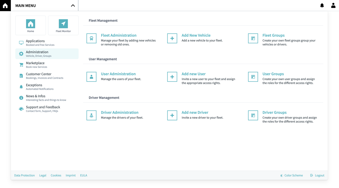Select Marketplace in the sidebar menu

tap(35, 65)
